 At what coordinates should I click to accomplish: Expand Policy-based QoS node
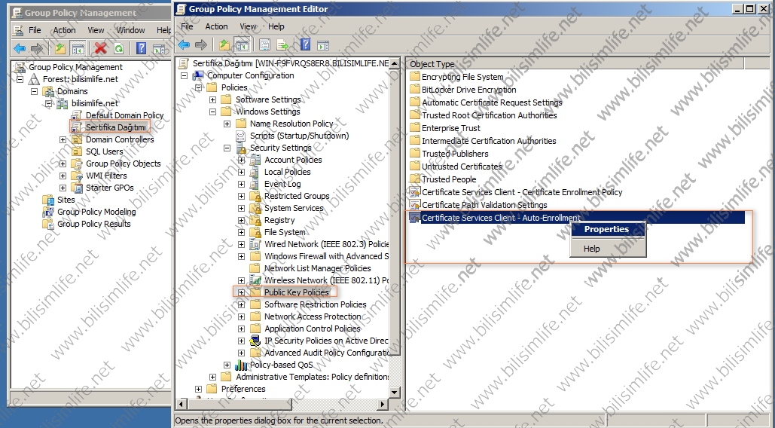(227, 365)
